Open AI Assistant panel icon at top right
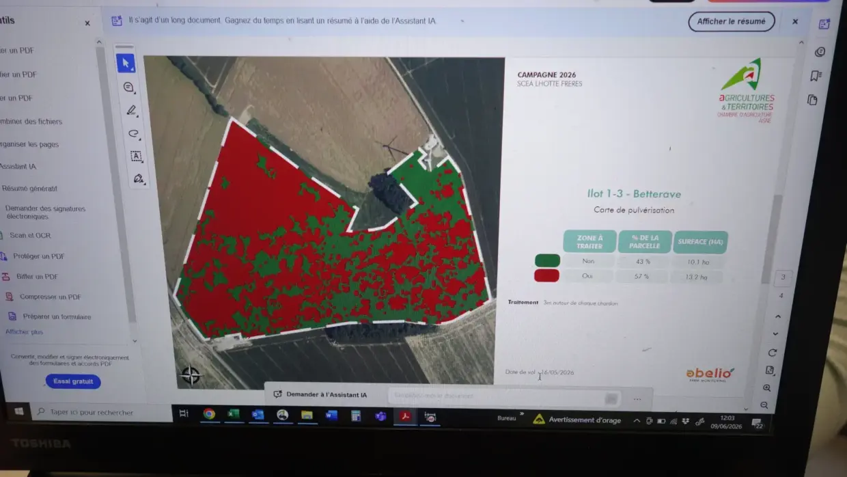Viewport: 847px width, 477px height. click(x=824, y=24)
